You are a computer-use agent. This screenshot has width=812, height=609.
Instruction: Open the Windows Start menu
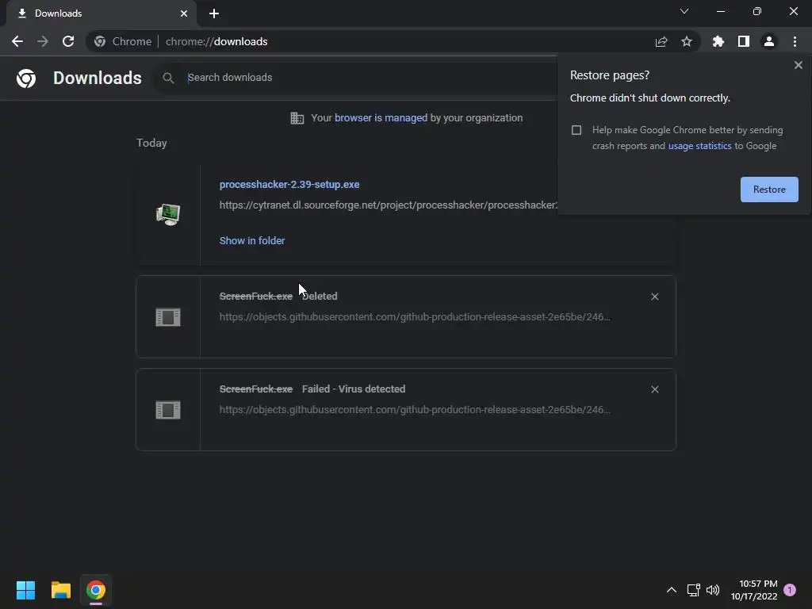(26, 590)
